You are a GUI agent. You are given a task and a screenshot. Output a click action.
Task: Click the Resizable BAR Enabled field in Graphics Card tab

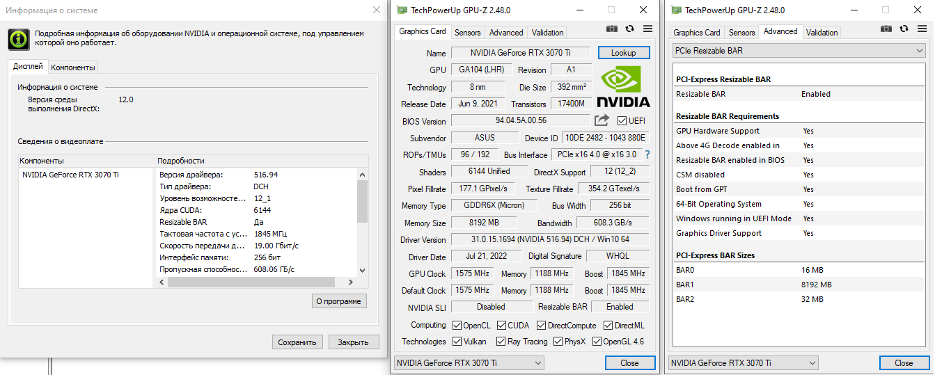click(620, 307)
